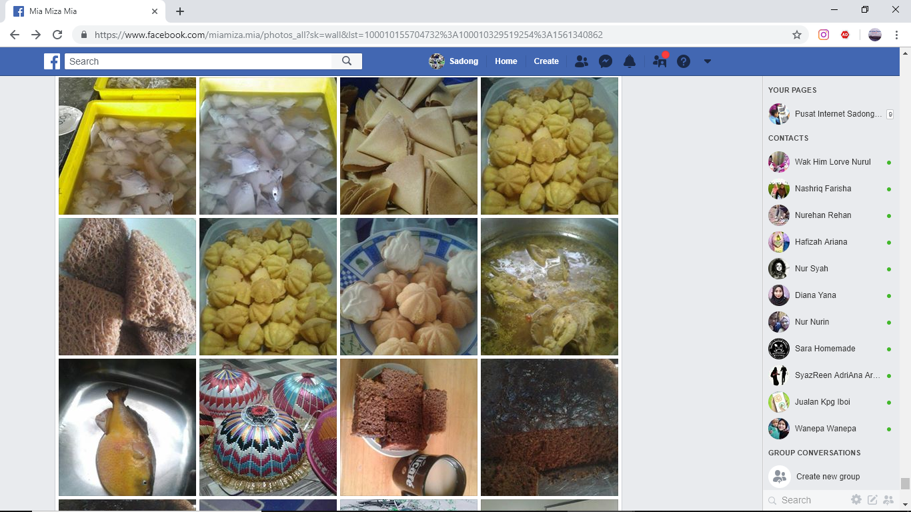Click the magnifier search button in Facebook header
The image size is (911, 512).
pos(347,61)
